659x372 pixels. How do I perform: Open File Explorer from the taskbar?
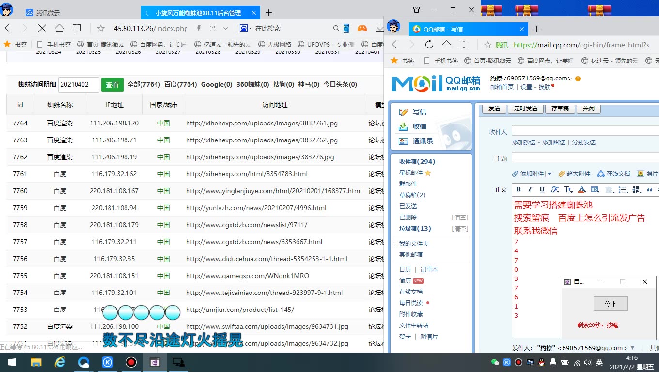[36, 362]
